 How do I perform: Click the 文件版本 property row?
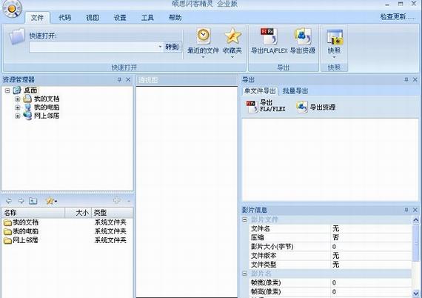pyautogui.click(x=330, y=256)
